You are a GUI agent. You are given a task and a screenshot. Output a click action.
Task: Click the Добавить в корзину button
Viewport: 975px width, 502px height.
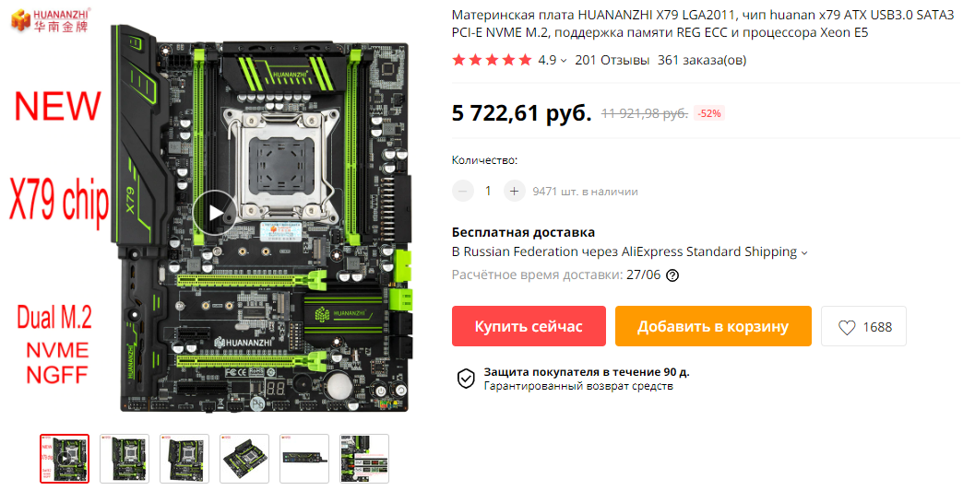[713, 326]
